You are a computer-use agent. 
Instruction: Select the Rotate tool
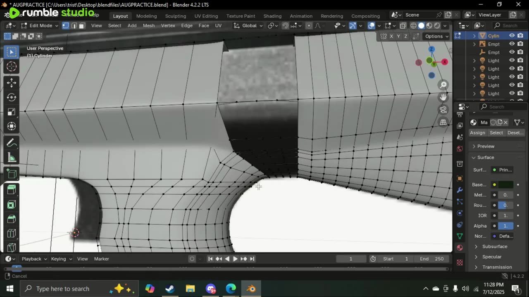click(x=12, y=97)
